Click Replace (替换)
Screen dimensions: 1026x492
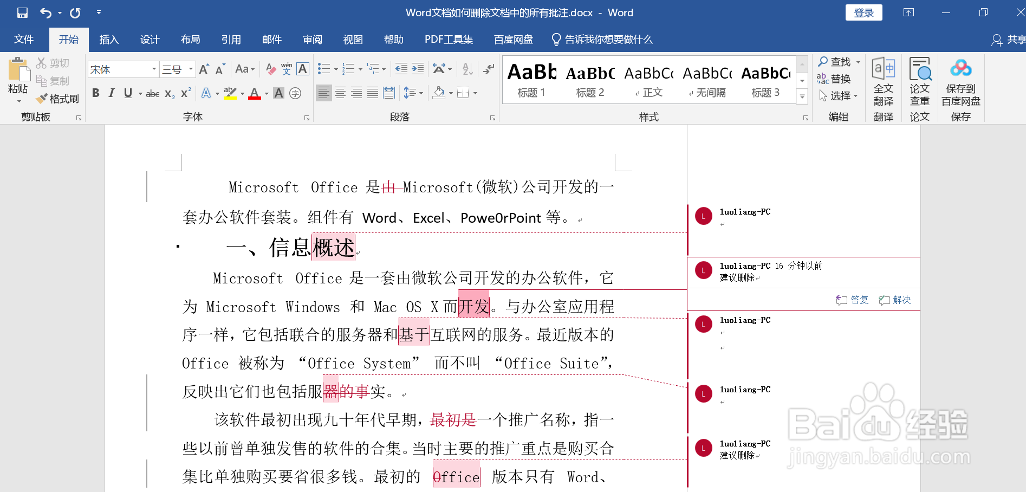(834, 79)
